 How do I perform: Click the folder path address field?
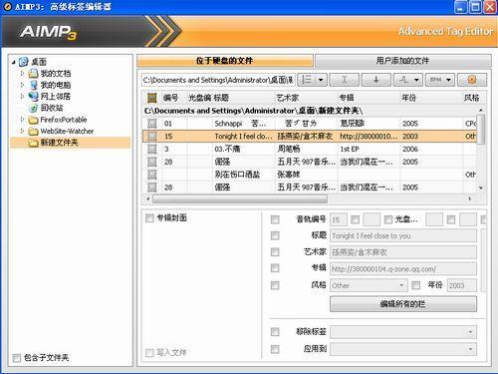click(218, 80)
